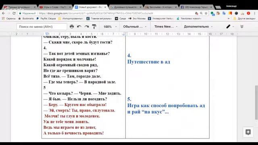The width and height of the screenshot is (258, 145).
Task: Open the zoom 100% dropdown
Action: [x=110, y=27]
